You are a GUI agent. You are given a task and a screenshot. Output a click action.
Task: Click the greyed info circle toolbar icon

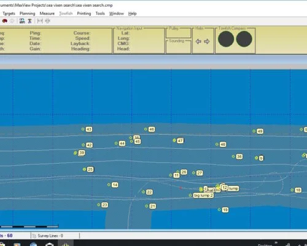(12, 21)
